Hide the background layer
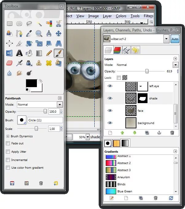Image resolution: width=185 pixels, height=209 pixels. tap(110, 123)
